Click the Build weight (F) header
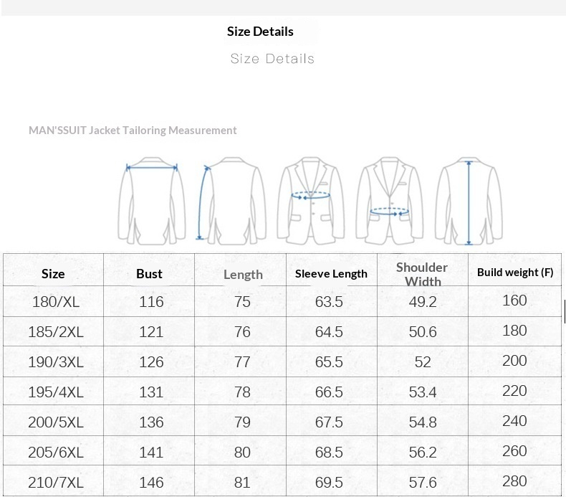The image size is (566, 497). coord(515,272)
